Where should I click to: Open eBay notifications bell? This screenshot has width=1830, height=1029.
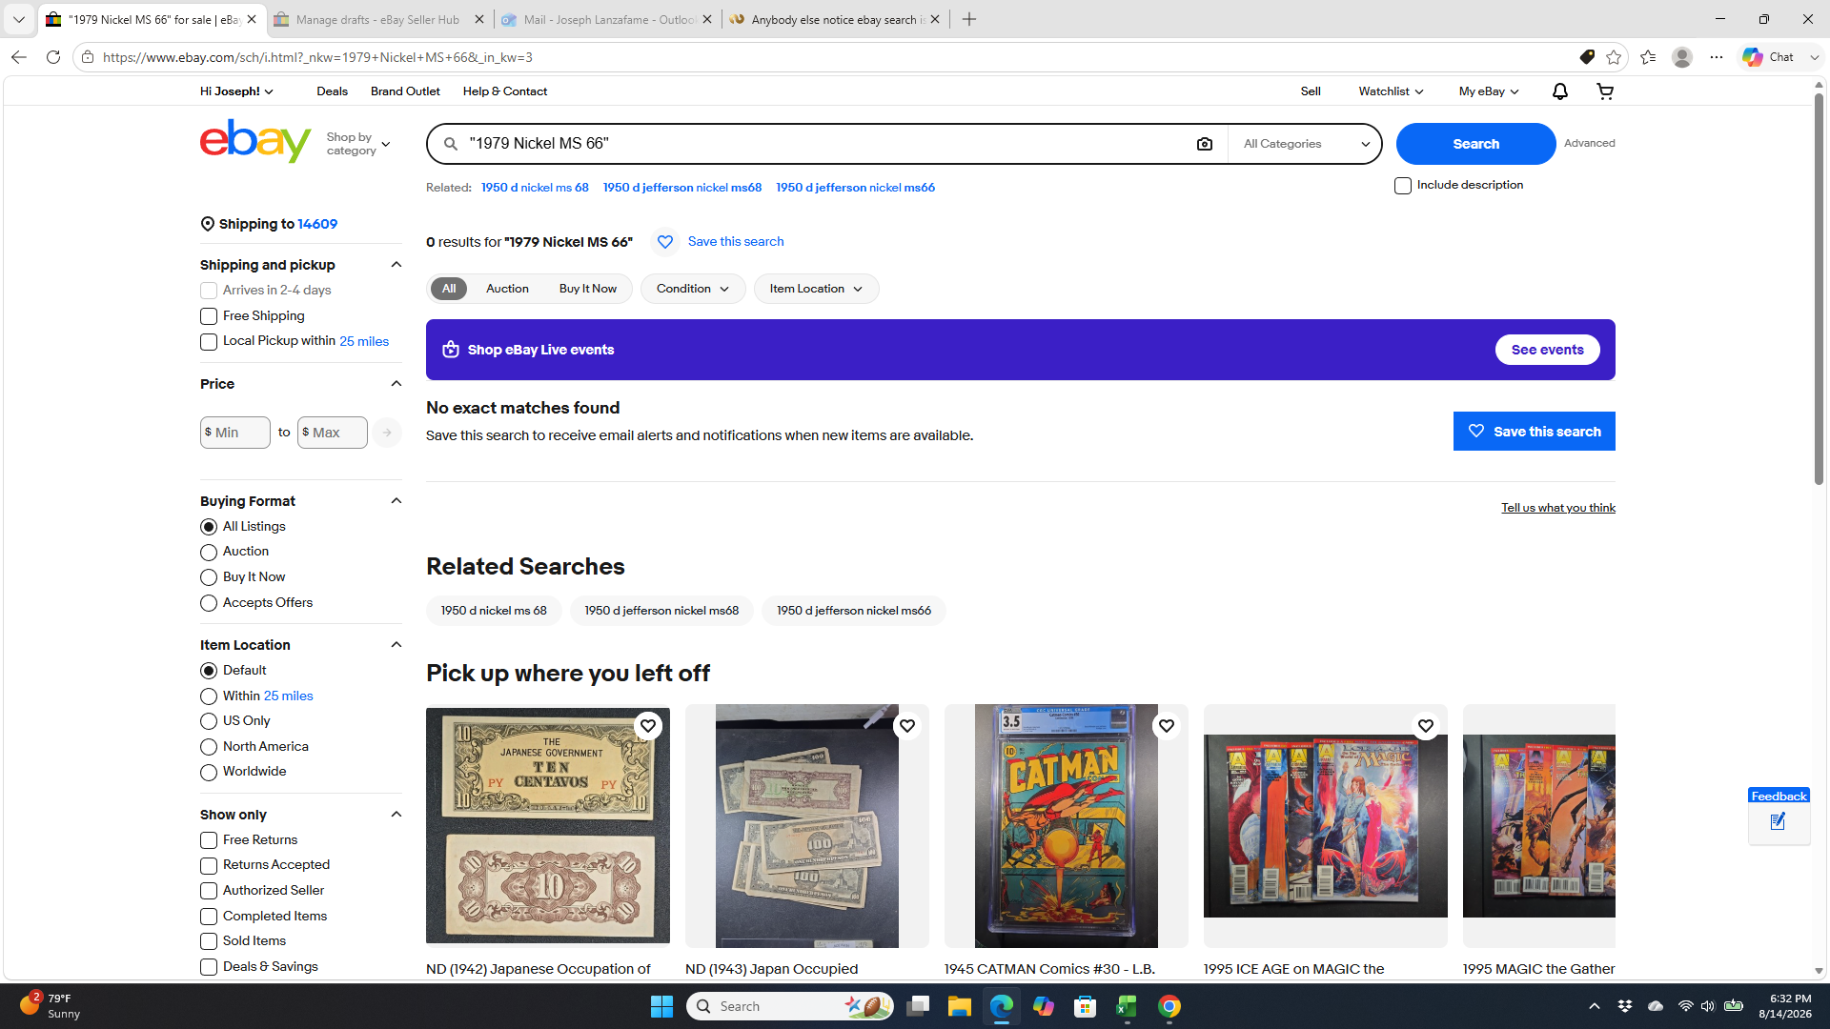coord(1559,91)
